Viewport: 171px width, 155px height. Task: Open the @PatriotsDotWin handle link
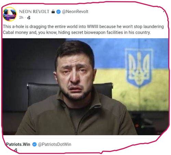point(54,144)
